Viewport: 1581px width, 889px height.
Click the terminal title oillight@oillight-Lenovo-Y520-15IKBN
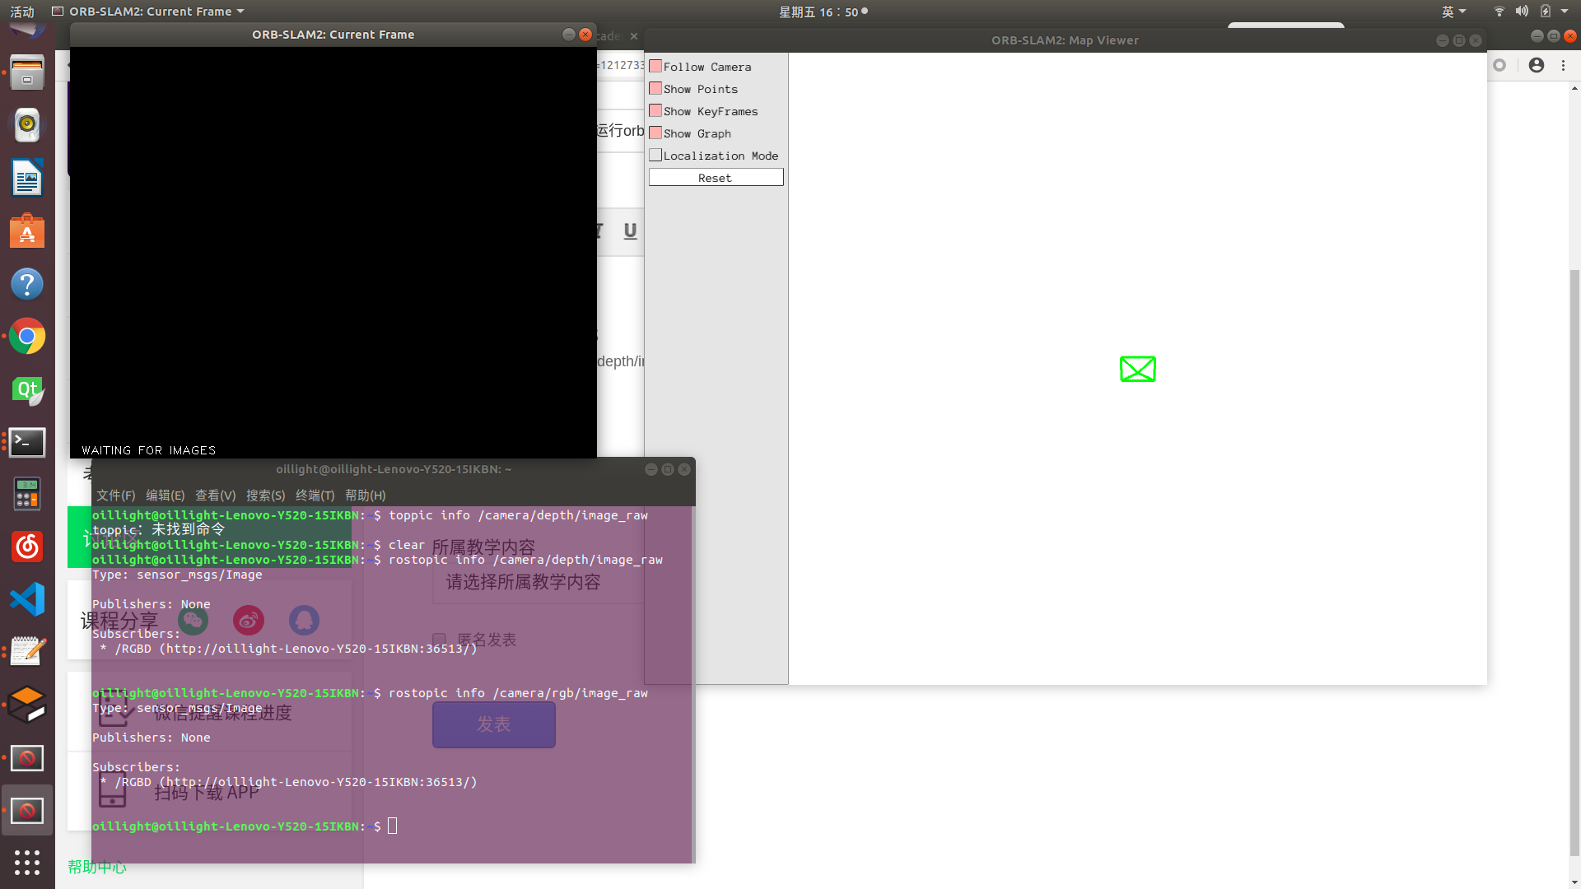(394, 469)
